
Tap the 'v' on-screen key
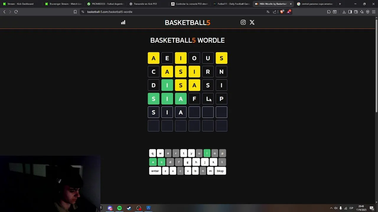(188, 171)
